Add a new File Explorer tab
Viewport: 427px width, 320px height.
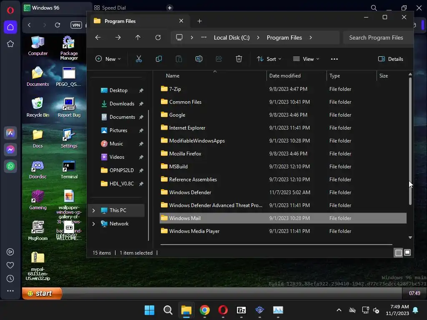coord(199,21)
